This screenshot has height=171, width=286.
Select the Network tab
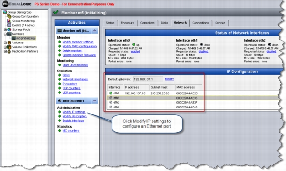(180, 23)
